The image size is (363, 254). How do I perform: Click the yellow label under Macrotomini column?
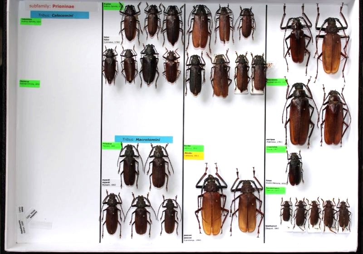(193, 155)
